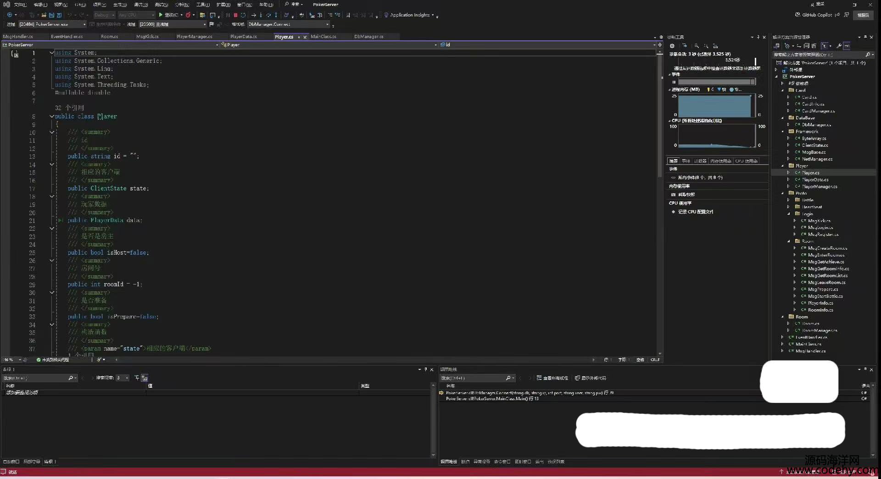Close the Player.cs tab
The width and height of the screenshot is (881, 479).
point(305,37)
